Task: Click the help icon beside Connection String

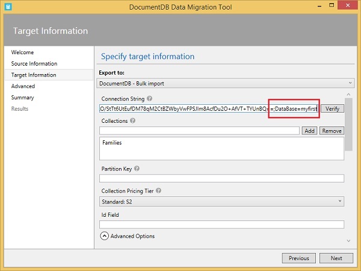Action: [x=149, y=98]
